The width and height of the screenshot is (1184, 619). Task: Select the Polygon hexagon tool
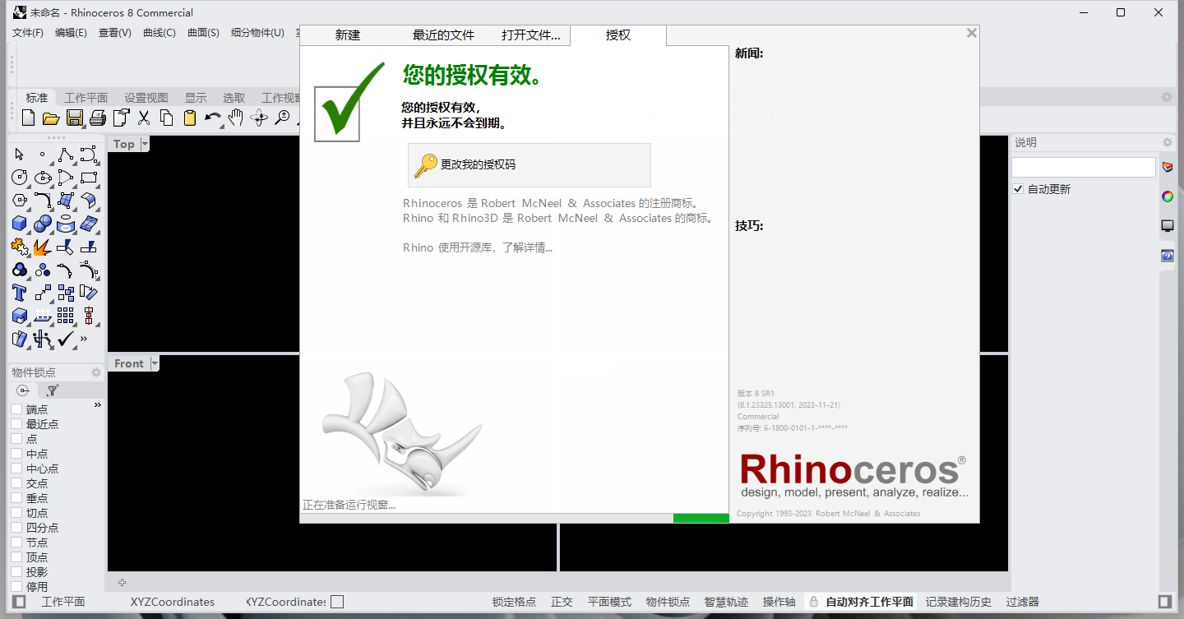(x=20, y=201)
